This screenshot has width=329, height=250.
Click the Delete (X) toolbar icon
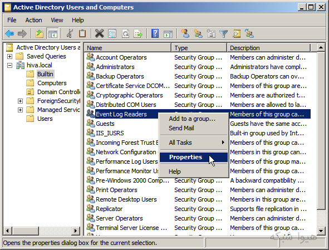(99, 33)
